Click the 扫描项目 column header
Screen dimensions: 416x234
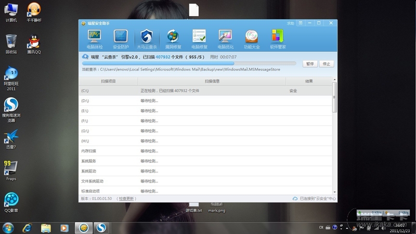[x=108, y=81]
